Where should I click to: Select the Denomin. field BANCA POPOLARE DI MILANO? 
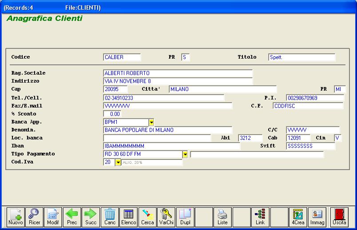(168, 130)
